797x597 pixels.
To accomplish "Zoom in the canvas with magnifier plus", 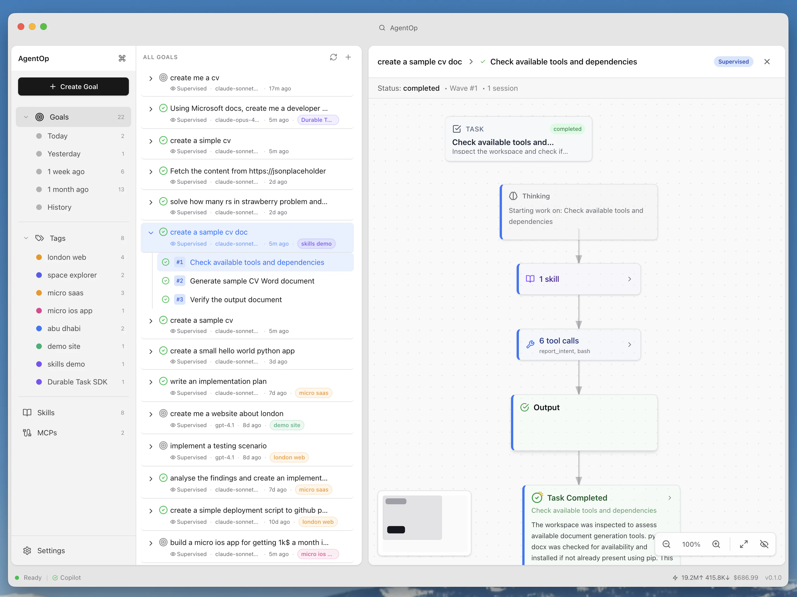I will point(716,544).
